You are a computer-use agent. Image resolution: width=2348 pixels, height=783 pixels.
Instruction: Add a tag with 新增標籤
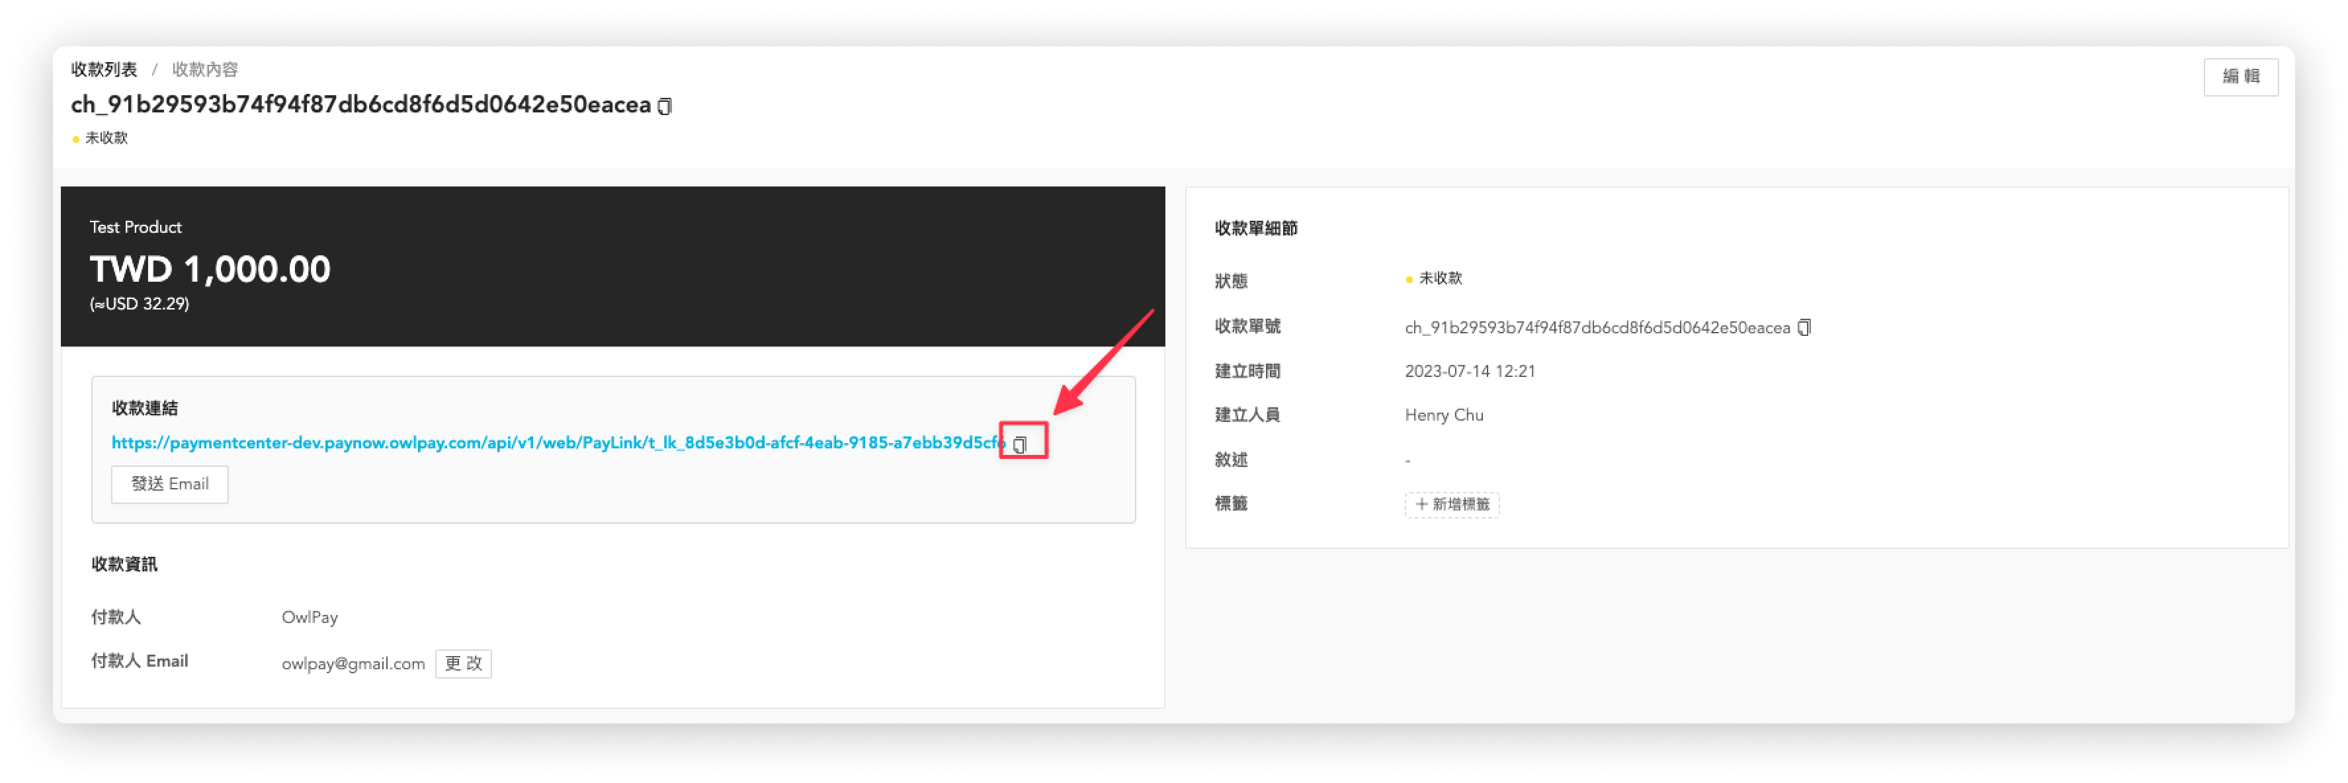1451,504
